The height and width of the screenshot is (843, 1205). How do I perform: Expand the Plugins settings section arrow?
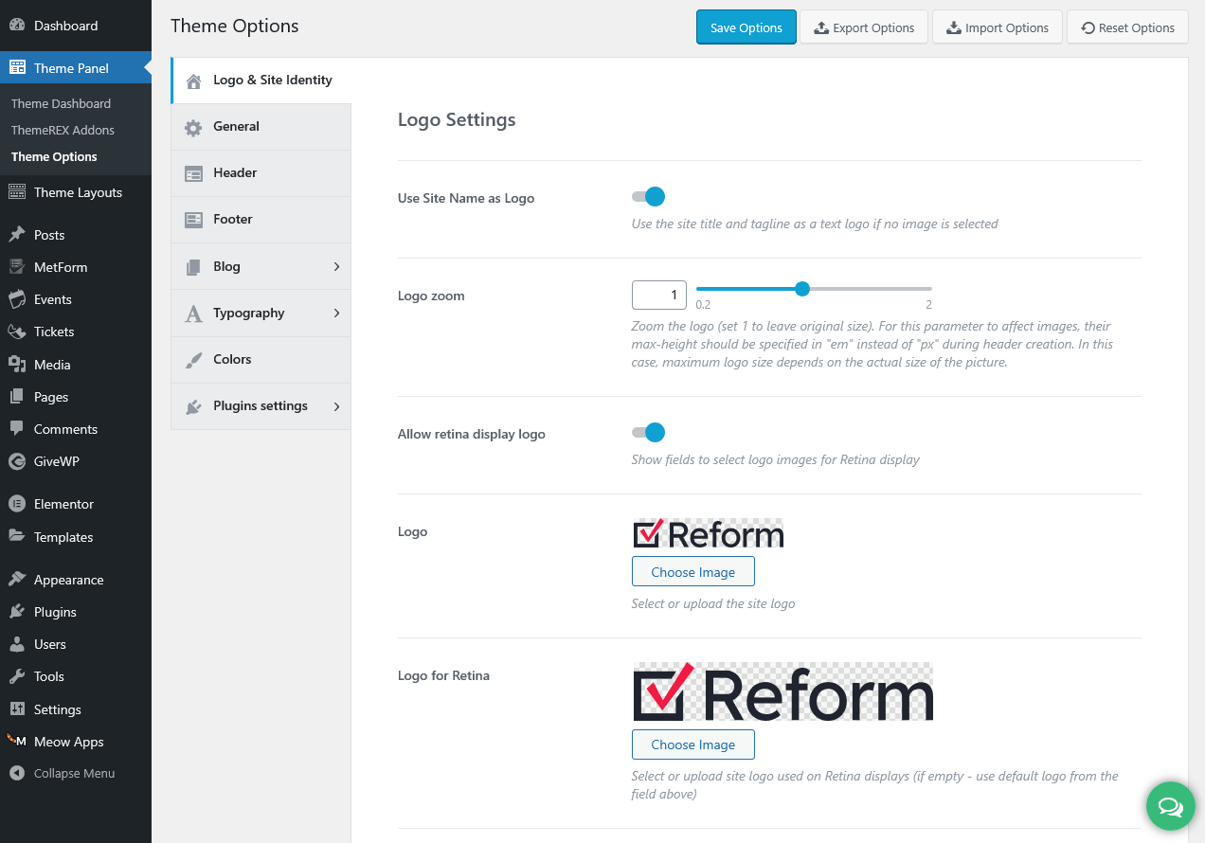pos(336,406)
